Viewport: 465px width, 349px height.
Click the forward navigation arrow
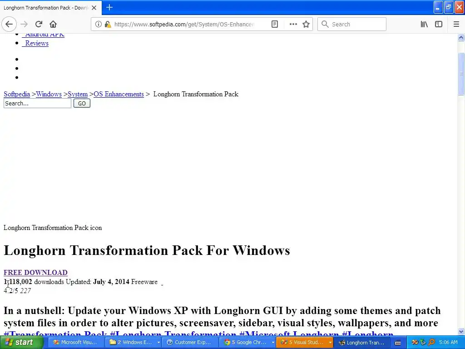click(25, 24)
